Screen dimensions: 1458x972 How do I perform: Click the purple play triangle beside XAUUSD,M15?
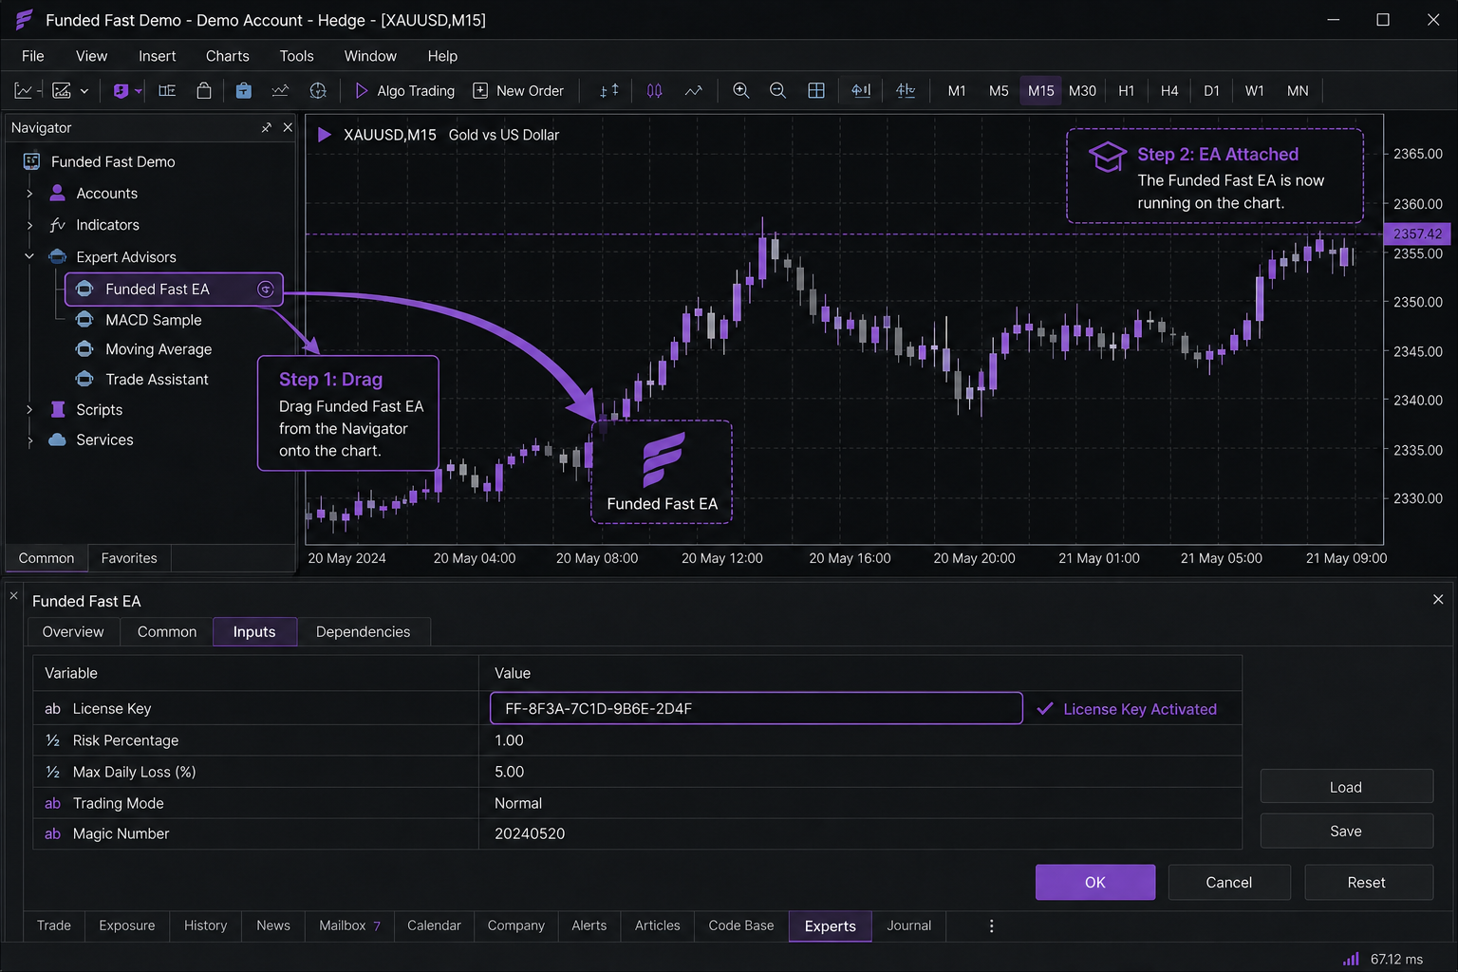coord(325,135)
